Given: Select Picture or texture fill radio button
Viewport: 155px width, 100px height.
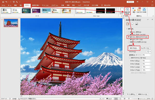Looking at the screenshot, I should click(x=129, y=37).
